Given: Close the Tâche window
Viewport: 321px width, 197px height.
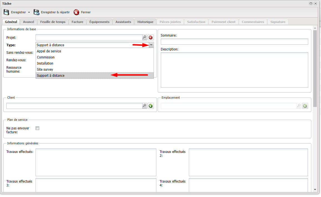Looking at the screenshot, I should [x=315, y=4].
